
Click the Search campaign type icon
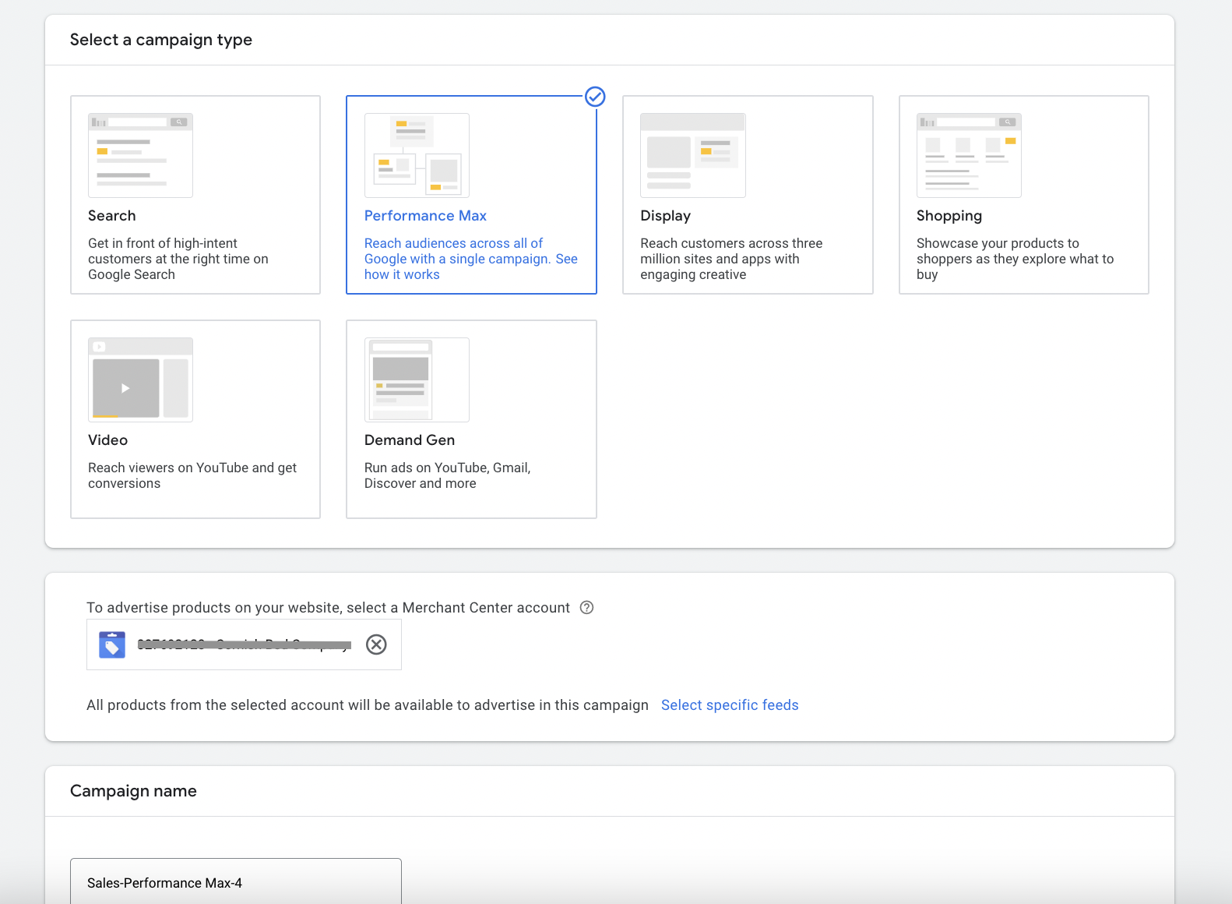(x=140, y=155)
